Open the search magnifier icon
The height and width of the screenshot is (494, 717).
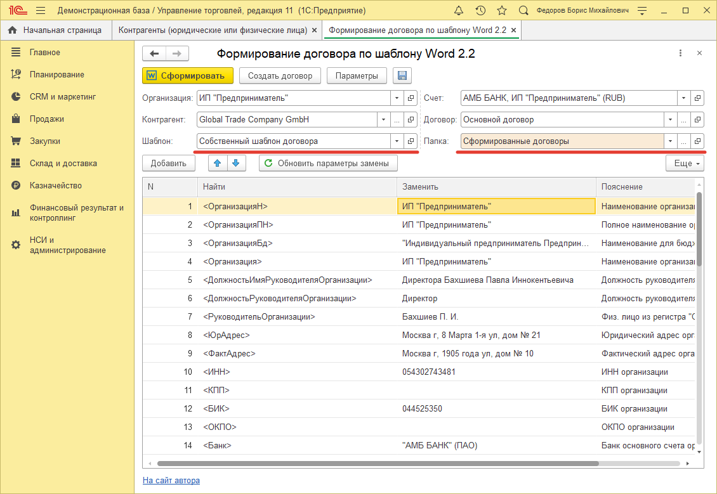point(523,11)
